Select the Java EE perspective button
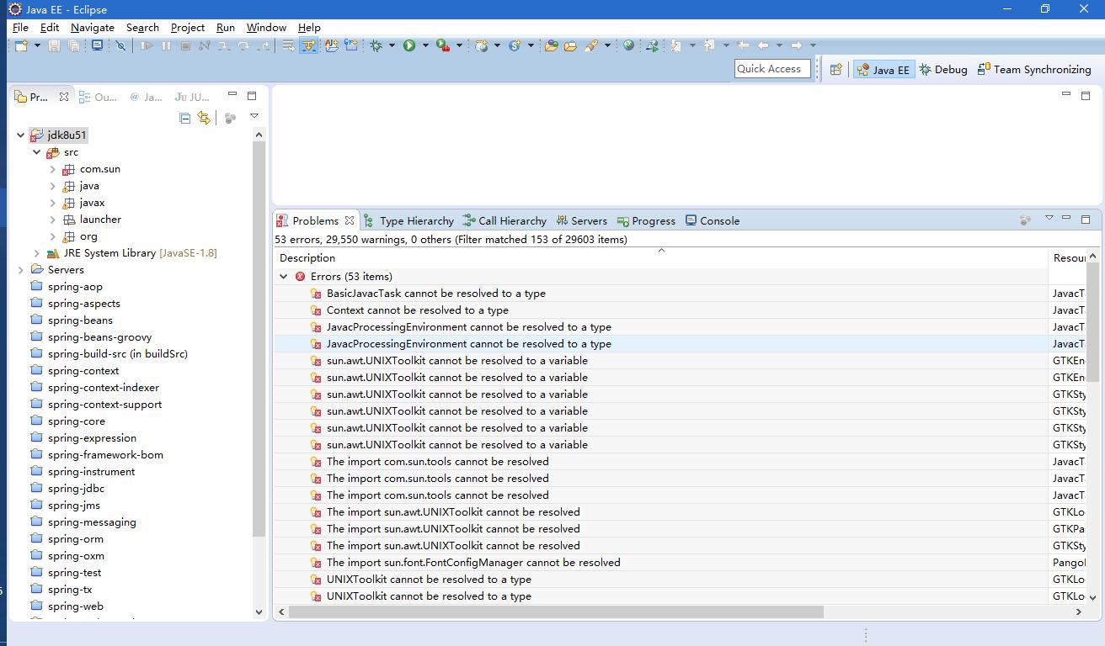Image resolution: width=1105 pixels, height=646 pixels. (883, 70)
